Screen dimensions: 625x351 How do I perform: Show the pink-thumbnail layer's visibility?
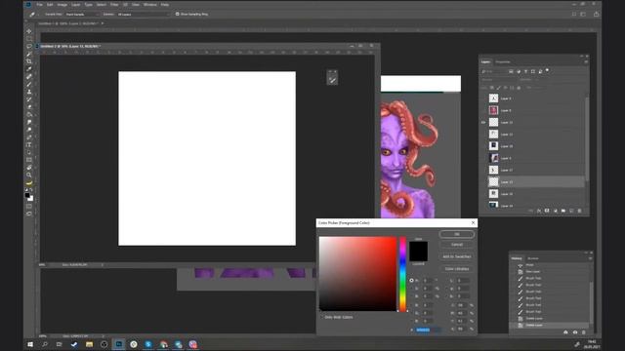pos(483,110)
